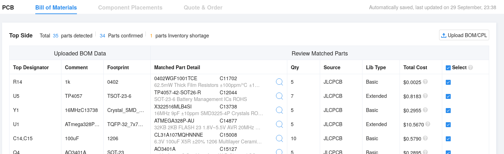This screenshot has height=154, width=504.
Task: Uncheck the R14 row checkbox
Action: pyautogui.click(x=448, y=82)
